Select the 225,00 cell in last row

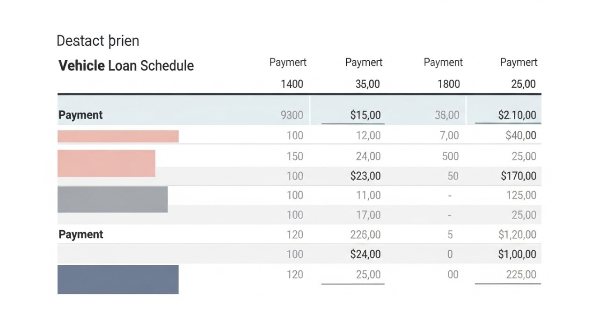521,274
